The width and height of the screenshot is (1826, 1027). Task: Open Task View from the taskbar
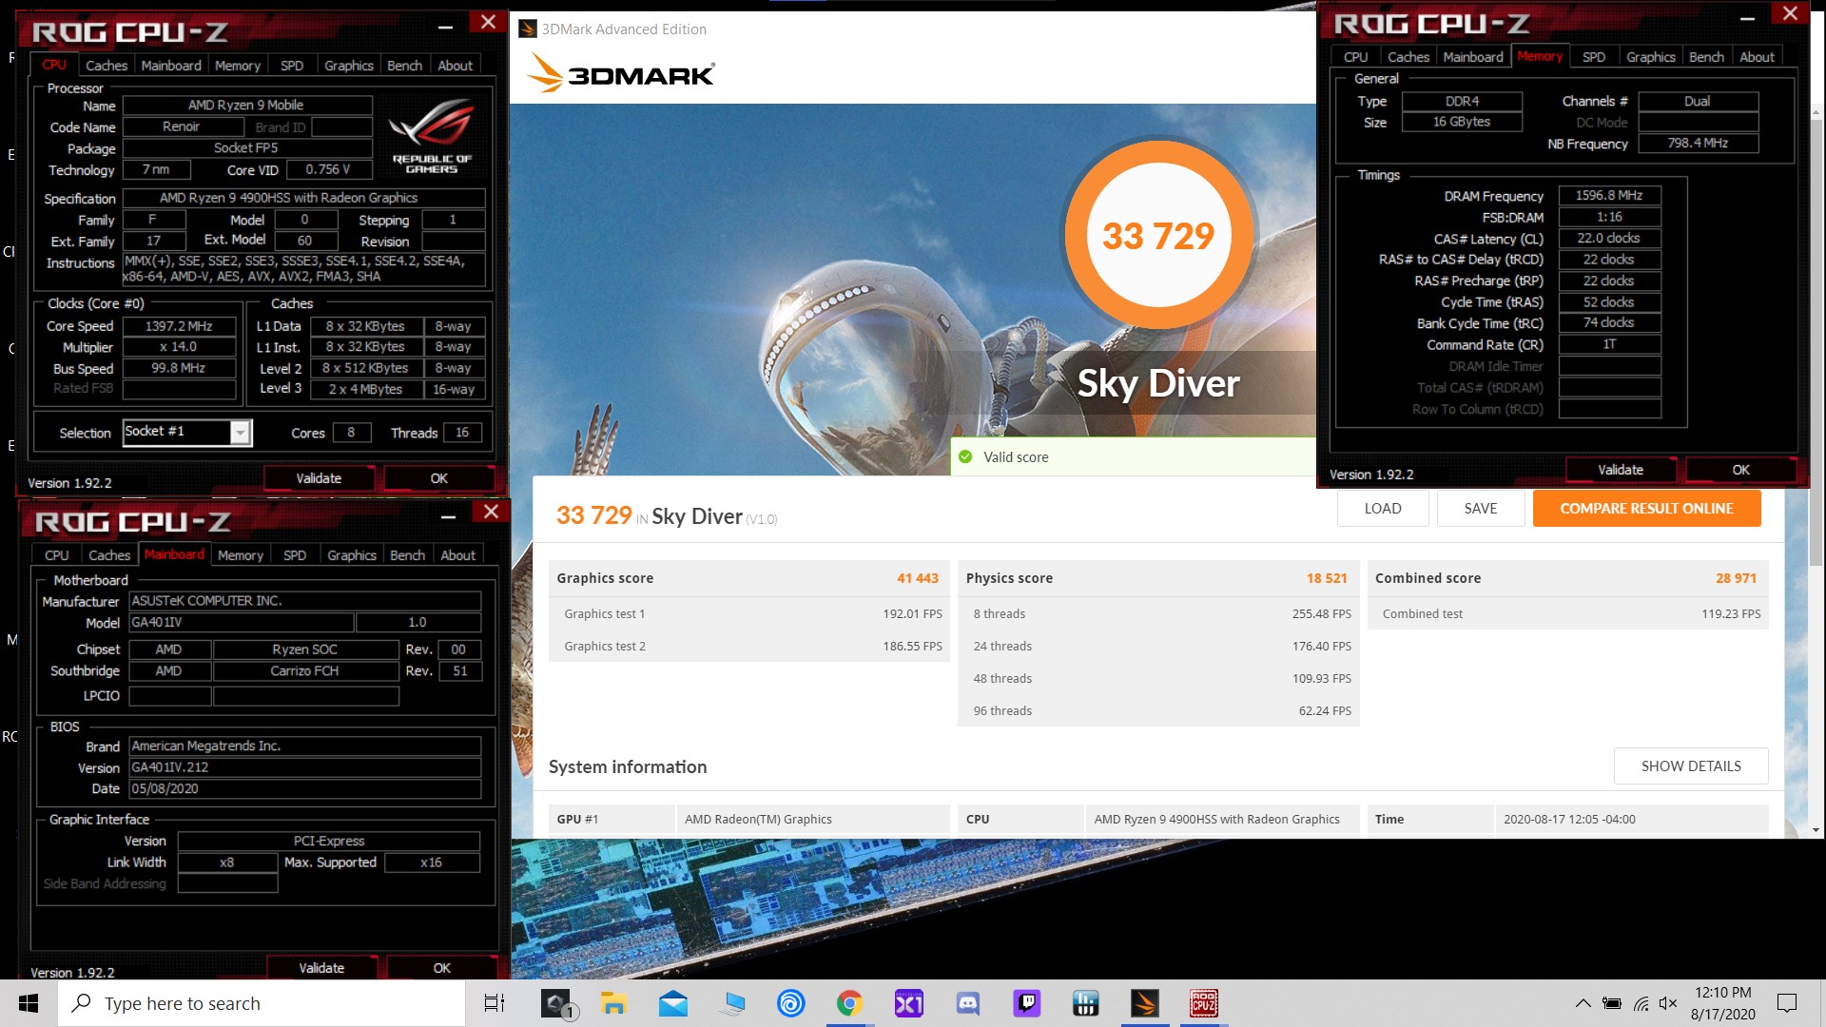(495, 1003)
